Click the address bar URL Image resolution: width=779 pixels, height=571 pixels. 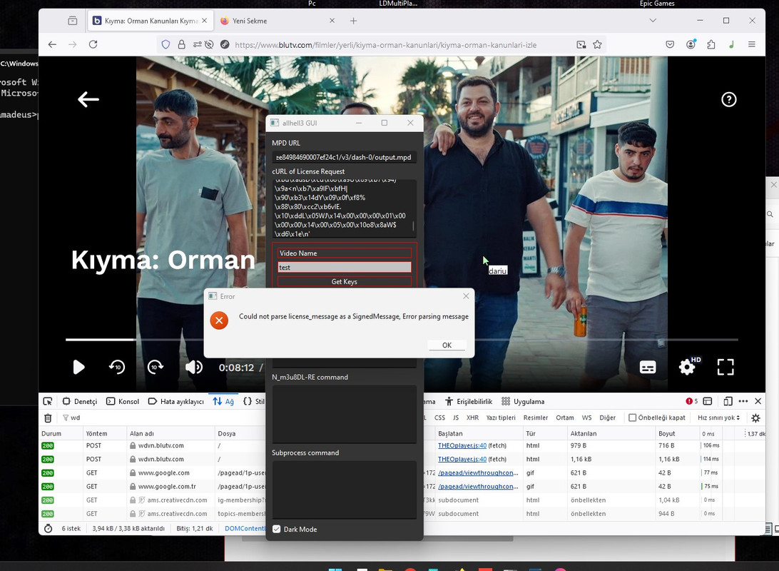coord(385,45)
